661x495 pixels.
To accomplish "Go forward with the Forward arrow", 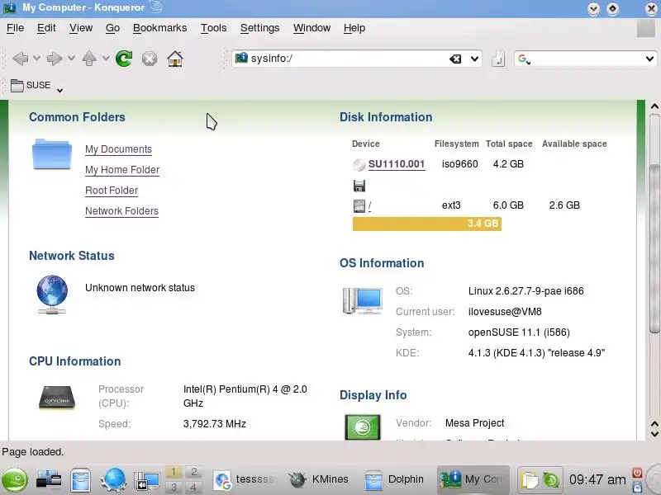I will [55, 59].
